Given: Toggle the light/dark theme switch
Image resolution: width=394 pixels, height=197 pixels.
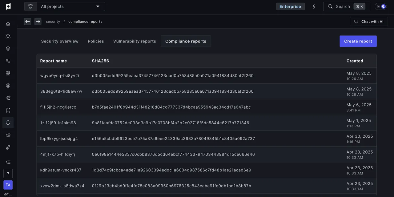Looking at the screenshot, I should (x=381, y=6).
